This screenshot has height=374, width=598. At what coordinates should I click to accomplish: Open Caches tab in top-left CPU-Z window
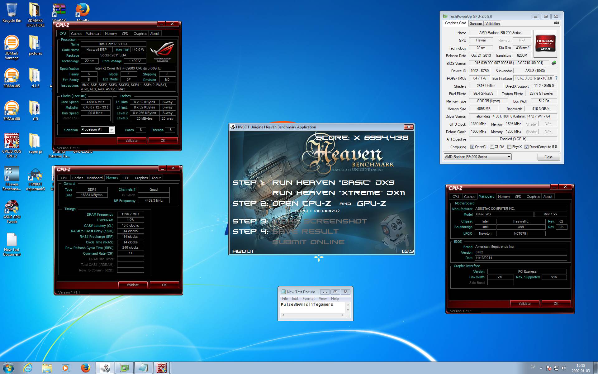coord(76,34)
